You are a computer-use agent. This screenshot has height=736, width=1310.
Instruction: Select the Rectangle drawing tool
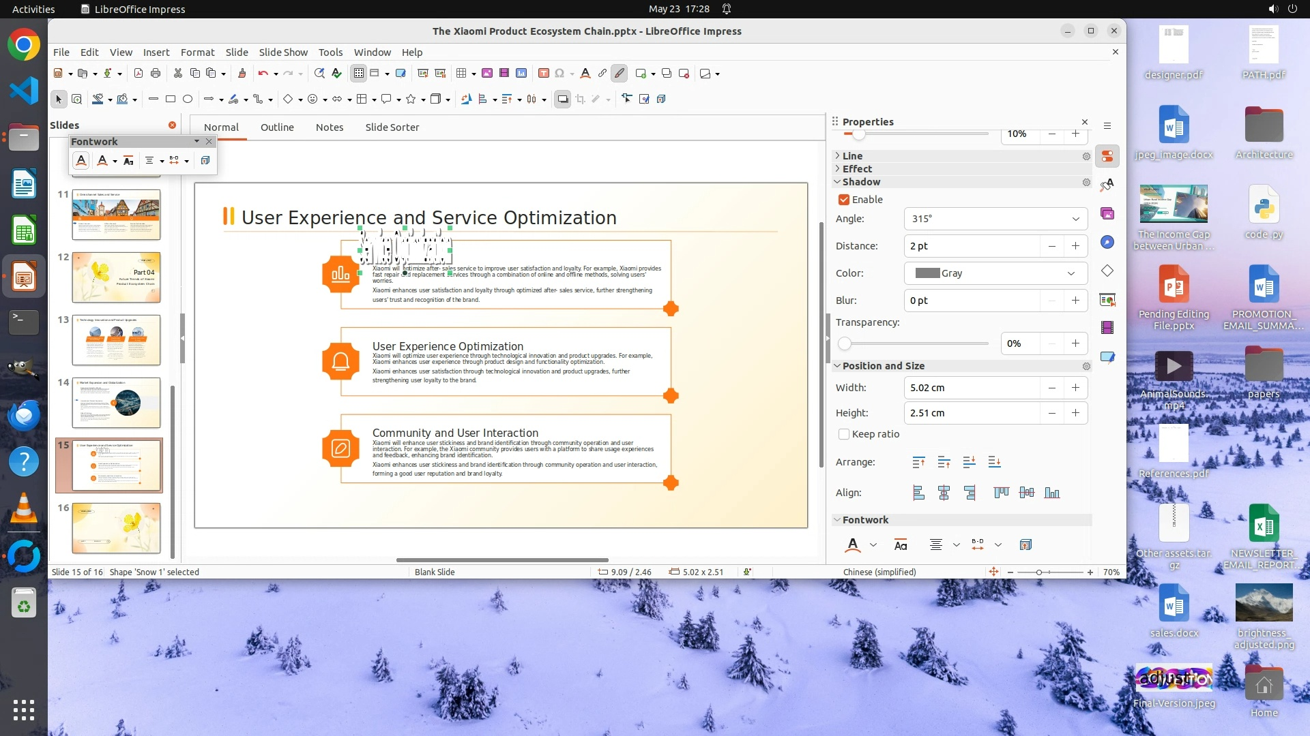171,99
